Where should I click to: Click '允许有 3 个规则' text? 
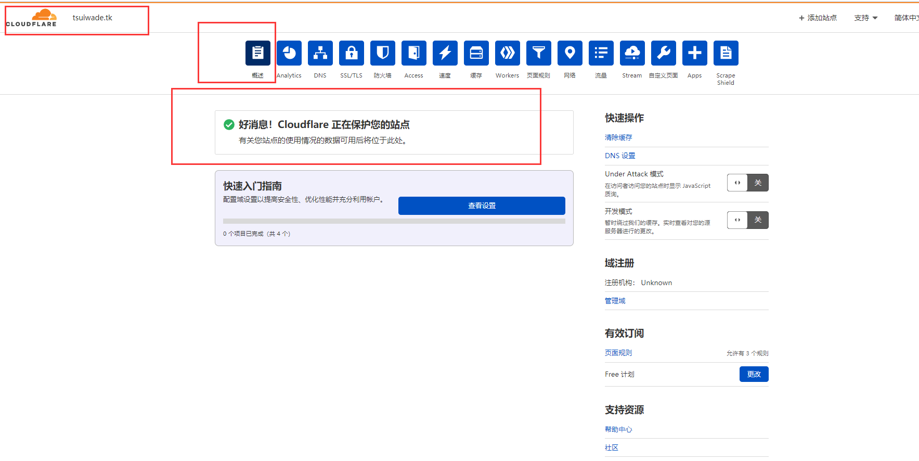[747, 353]
